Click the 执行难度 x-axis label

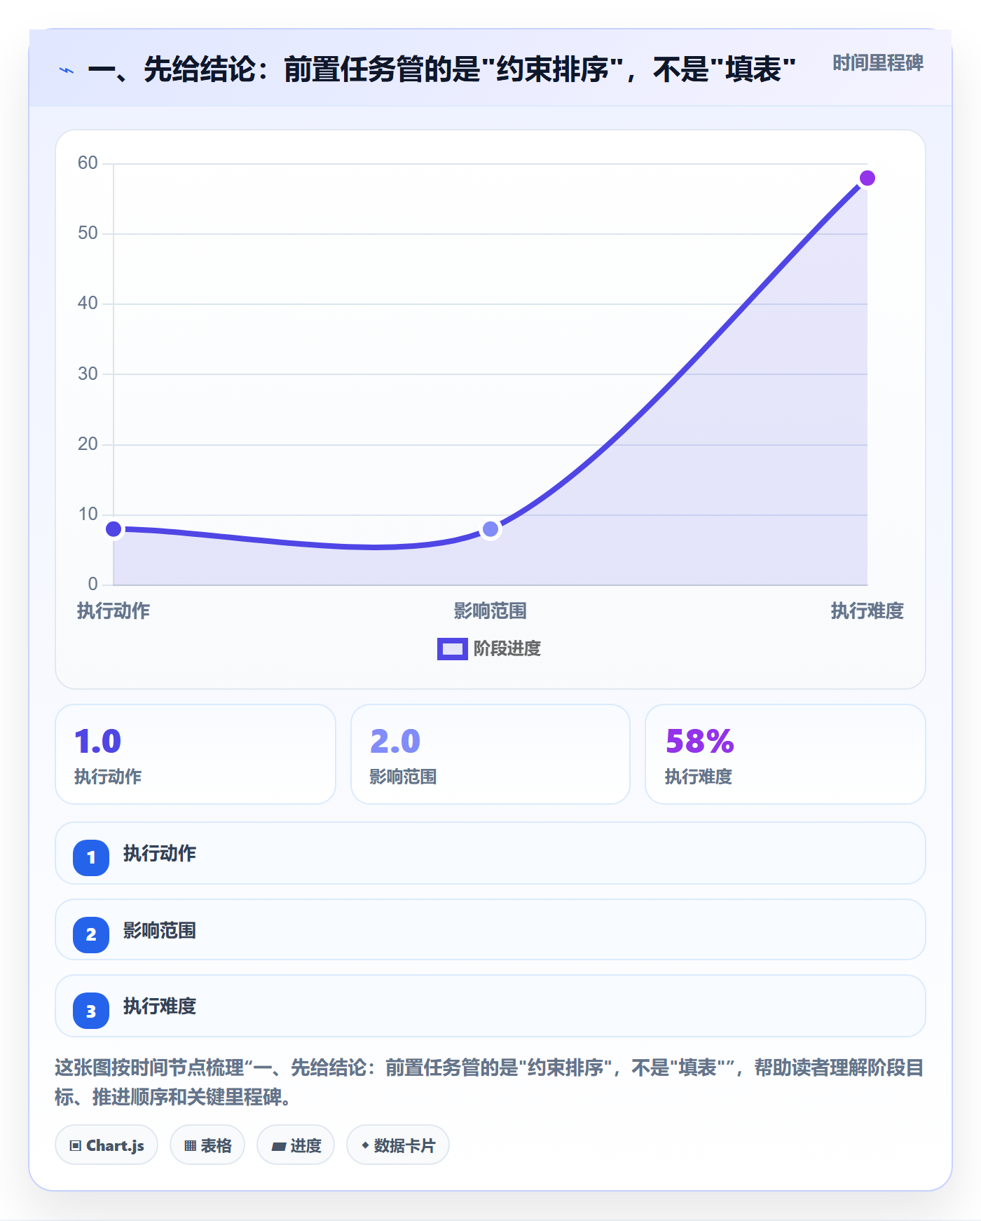867,611
